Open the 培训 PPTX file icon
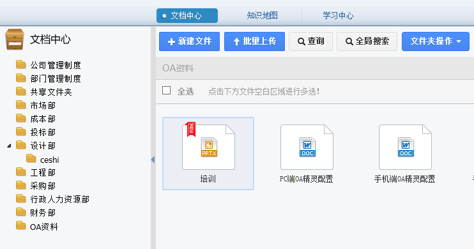Image resolution: width=474 pixels, height=249 pixels. pyautogui.click(x=209, y=147)
